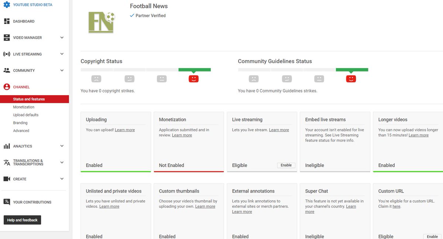Image resolution: width=443 pixels, height=239 pixels.
Task: Open Learn more link in Longer videos card
Action: click(419, 135)
